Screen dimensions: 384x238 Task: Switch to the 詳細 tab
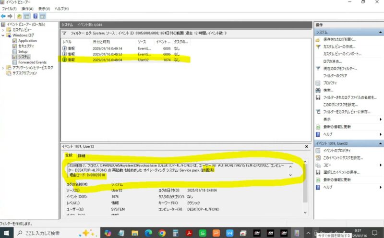coord(81,156)
